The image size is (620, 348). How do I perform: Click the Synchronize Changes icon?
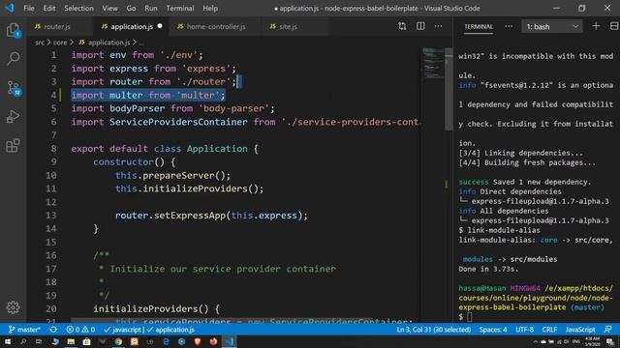pos(53,330)
